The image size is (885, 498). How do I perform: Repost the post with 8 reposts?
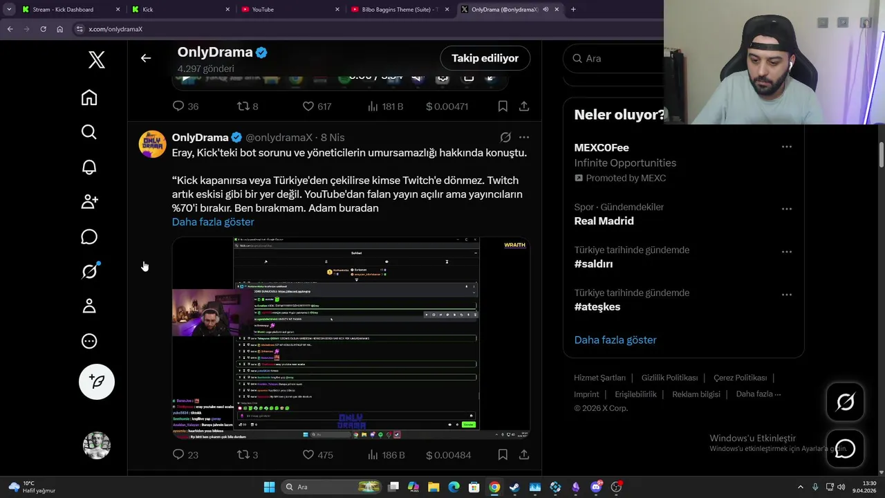click(248, 107)
